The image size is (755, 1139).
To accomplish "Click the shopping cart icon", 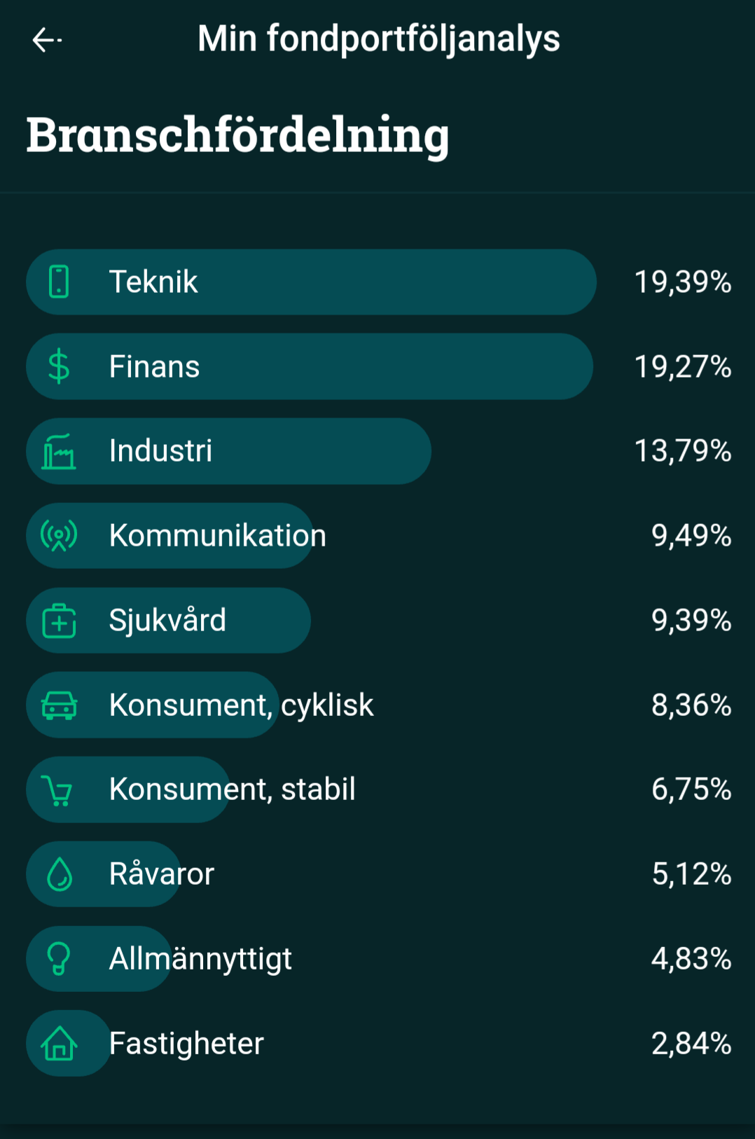I will pos(57,790).
